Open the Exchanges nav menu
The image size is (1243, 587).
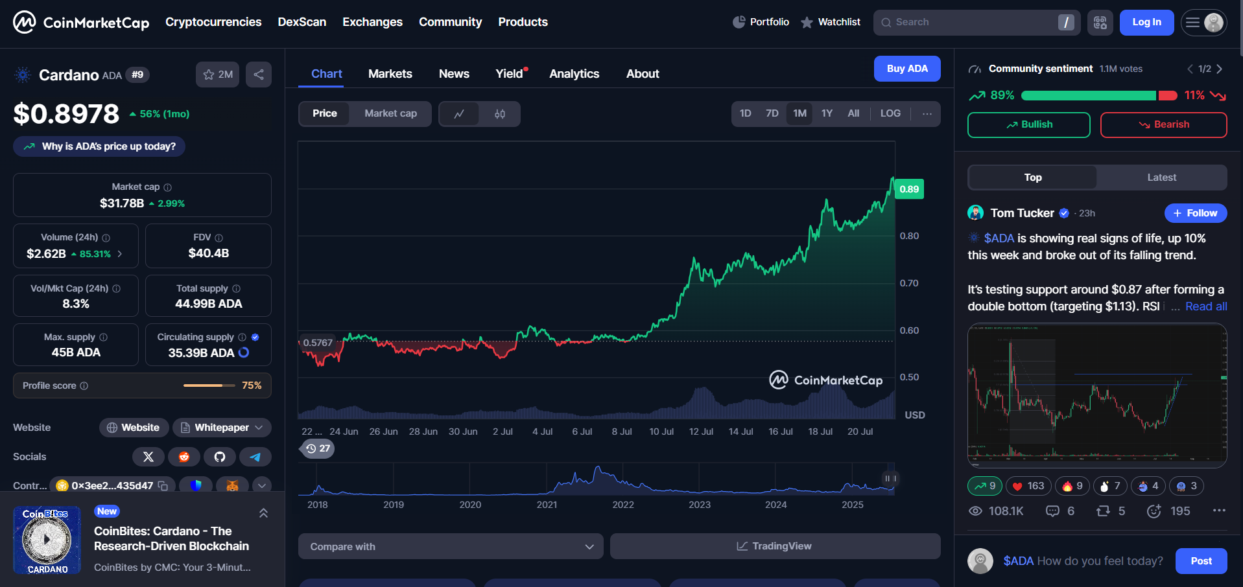(x=372, y=22)
